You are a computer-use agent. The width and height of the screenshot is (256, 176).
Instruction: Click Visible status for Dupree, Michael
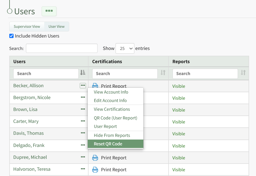tap(179, 158)
